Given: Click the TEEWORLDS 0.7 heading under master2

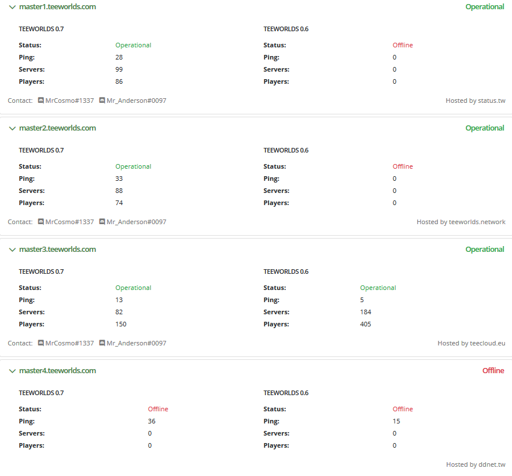Looking at the screenshot, I should pyautogui.click(x=41, y=150).
